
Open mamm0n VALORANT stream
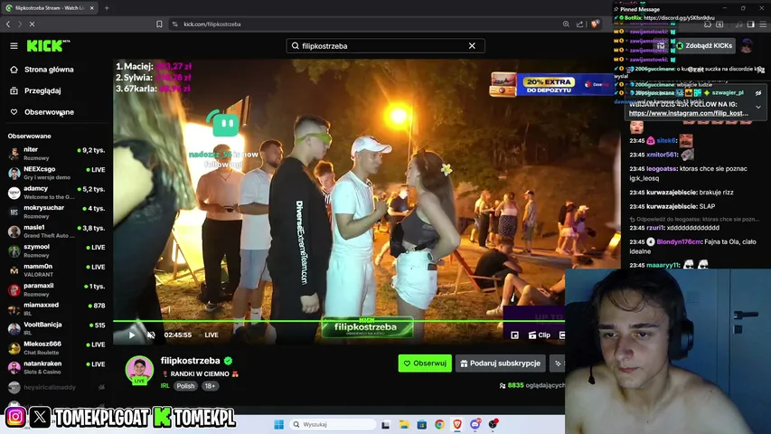[x=56, y=270]
